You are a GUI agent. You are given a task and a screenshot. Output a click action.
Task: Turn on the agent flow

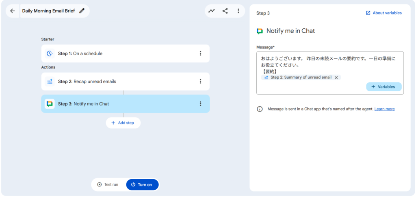pos(142,184)
